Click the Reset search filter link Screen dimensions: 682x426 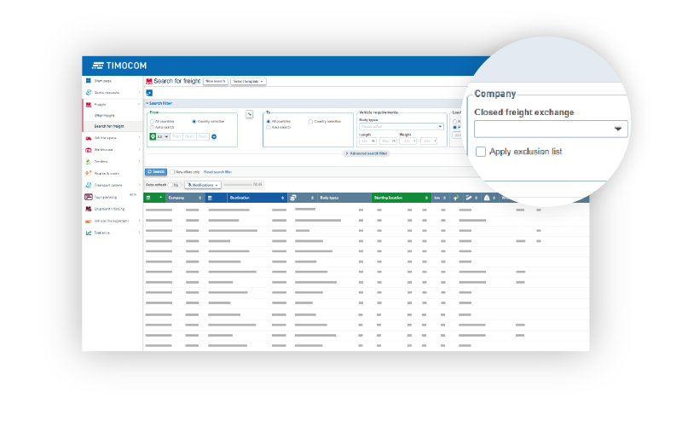(x=217, y=171)
